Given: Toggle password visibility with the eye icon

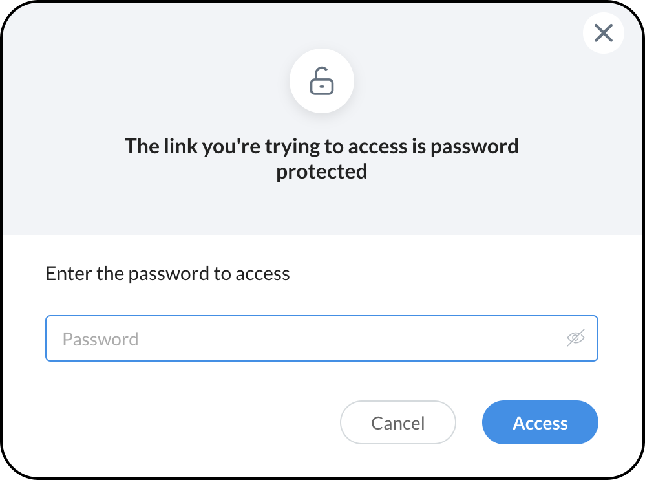Looking at the screenshot, I should pos(575,338).
